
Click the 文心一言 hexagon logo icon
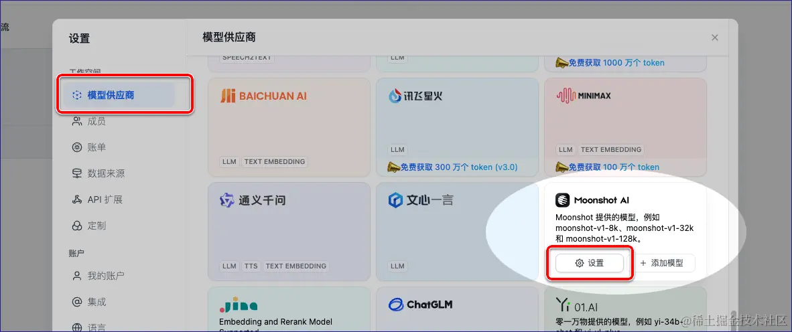(395, 200)
